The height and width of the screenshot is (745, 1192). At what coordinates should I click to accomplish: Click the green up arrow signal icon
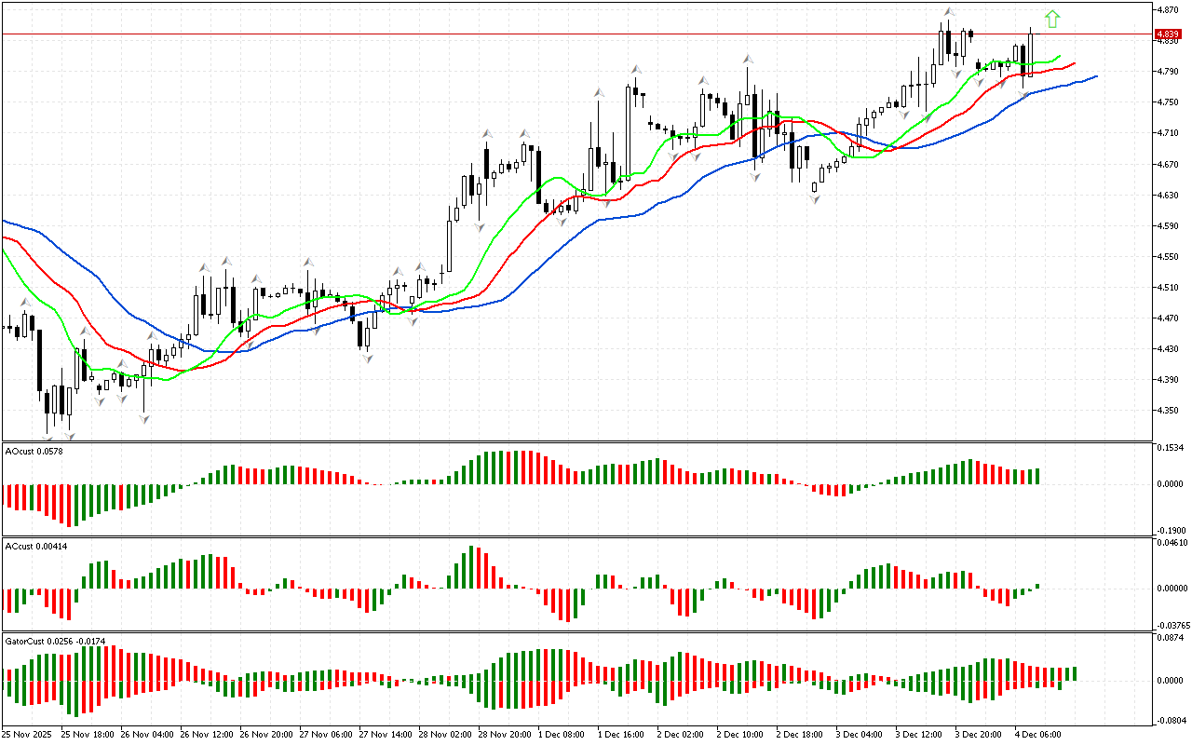pos(1052,19)
